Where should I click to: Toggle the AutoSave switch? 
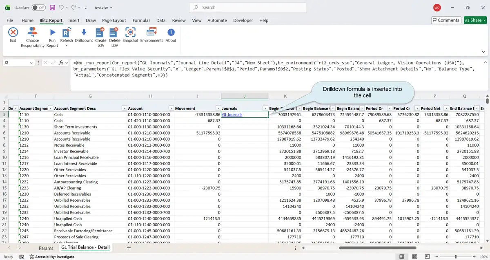pyautogui.click(x=39, y=7)
